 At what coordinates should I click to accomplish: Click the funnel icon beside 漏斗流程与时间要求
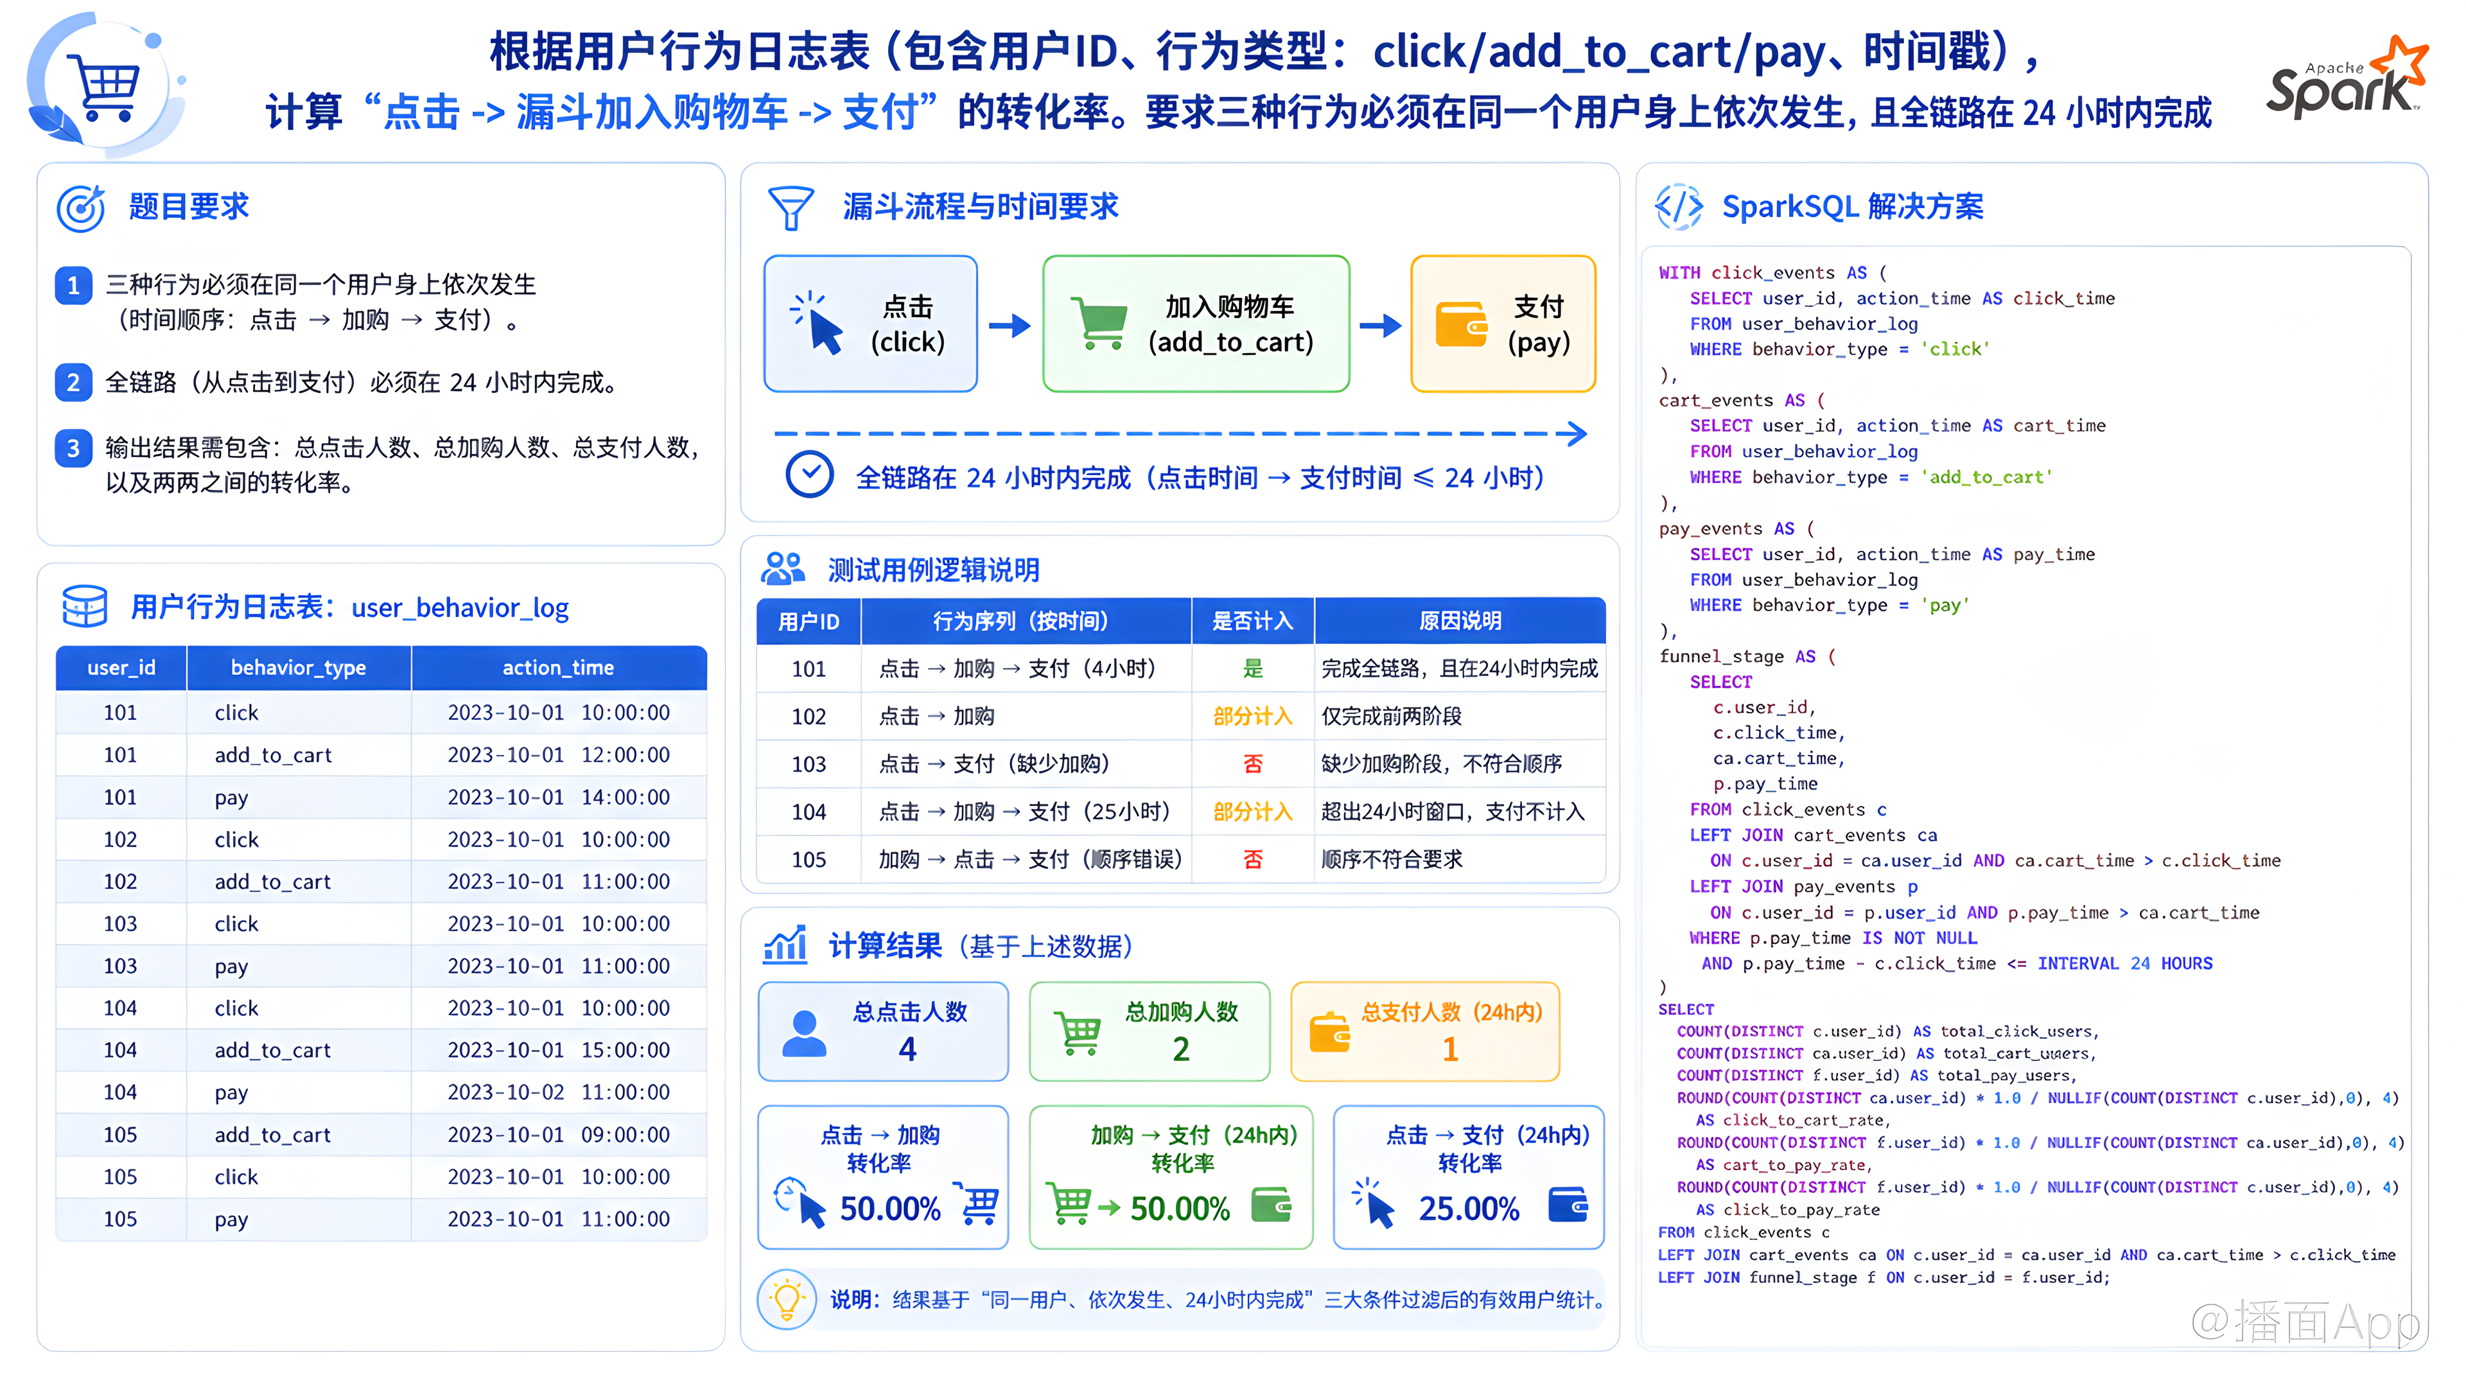click(791, 207)
